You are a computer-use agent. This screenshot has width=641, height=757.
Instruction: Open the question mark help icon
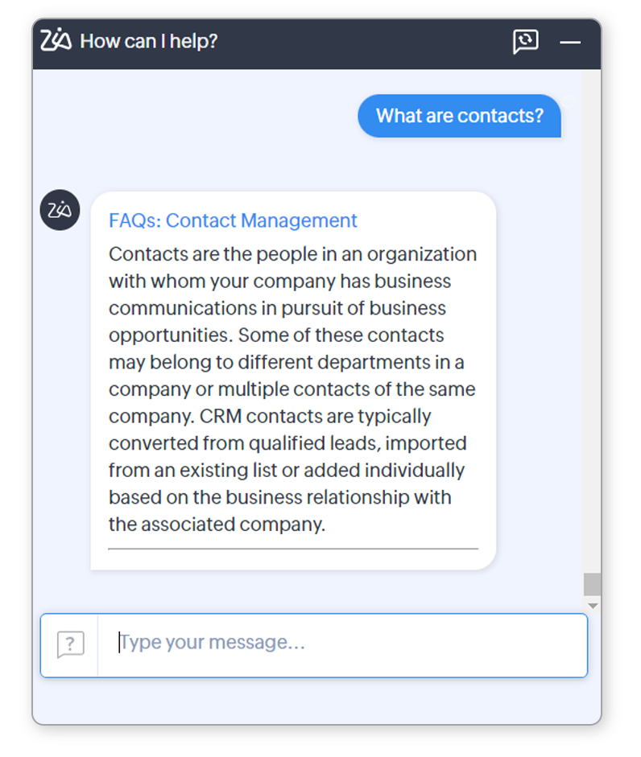tap(70, 644)
